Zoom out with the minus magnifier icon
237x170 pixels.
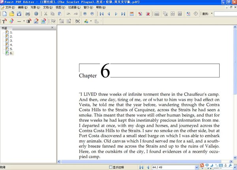[x=92, y=14]
